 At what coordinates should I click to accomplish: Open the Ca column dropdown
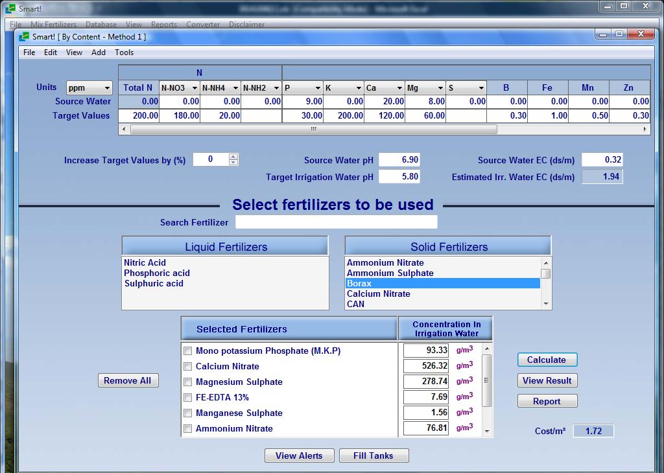[399, 88]
